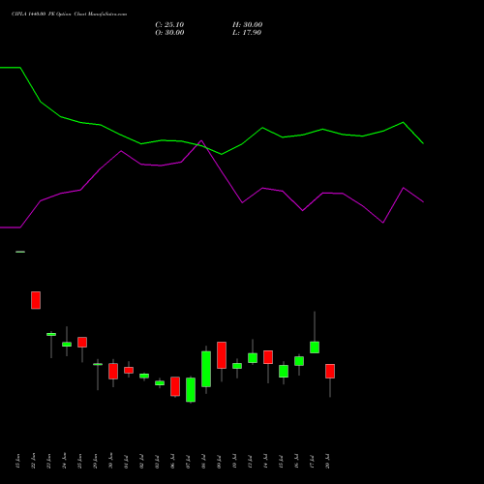Select the open value O: 30.00
484x484 pixels.
(x=169, y=33)
